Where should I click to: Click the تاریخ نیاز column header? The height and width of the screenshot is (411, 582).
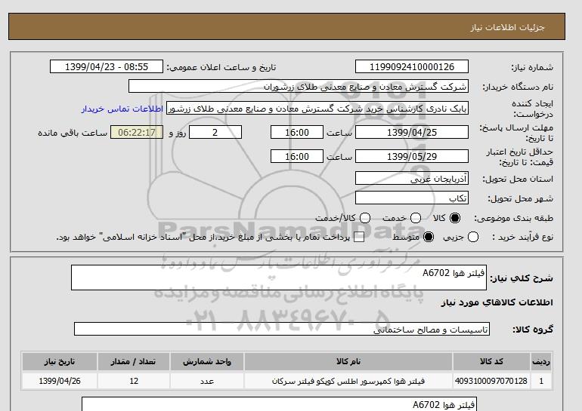click(60, 361)
